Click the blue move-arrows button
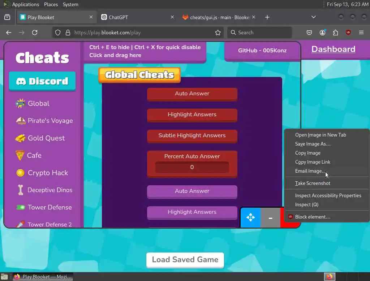370x281 pixels. pyautogui.click(x=250, y=217)
